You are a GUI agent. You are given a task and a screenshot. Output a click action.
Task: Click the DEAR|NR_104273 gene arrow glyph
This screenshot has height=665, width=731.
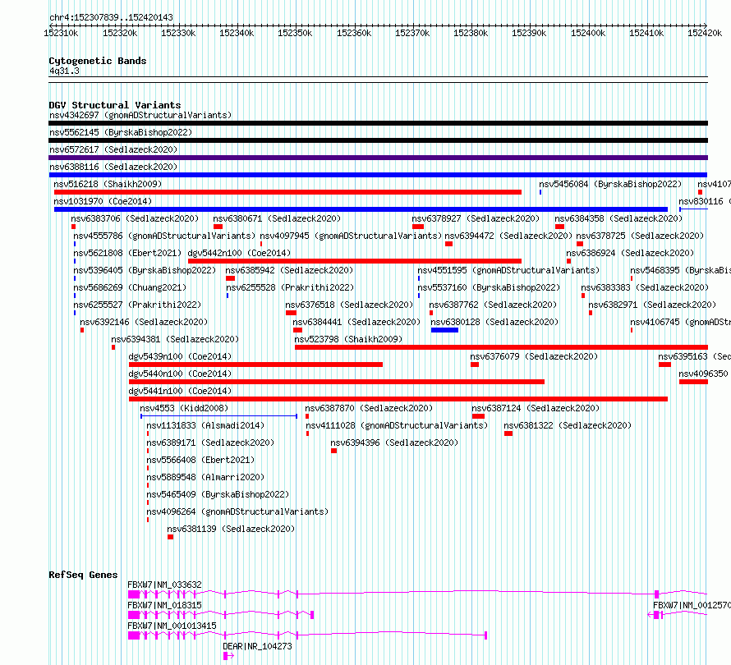(x=228, y=656)
